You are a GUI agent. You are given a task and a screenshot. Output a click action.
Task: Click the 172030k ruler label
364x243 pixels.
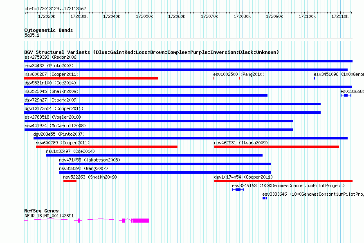pos(79,16)
